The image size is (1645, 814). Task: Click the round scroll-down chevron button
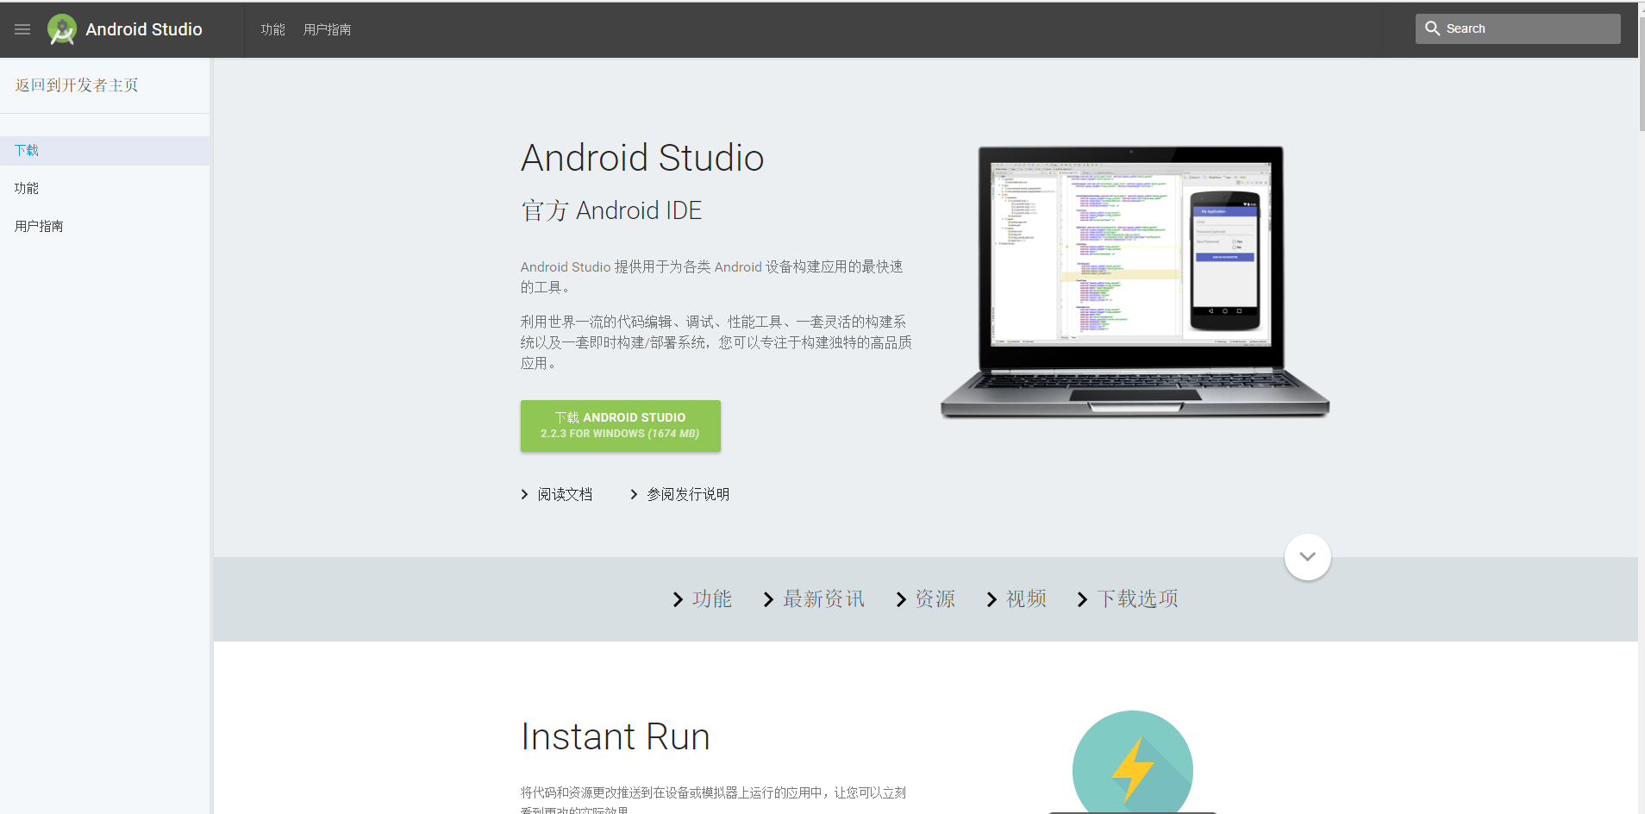(1307, 557)
